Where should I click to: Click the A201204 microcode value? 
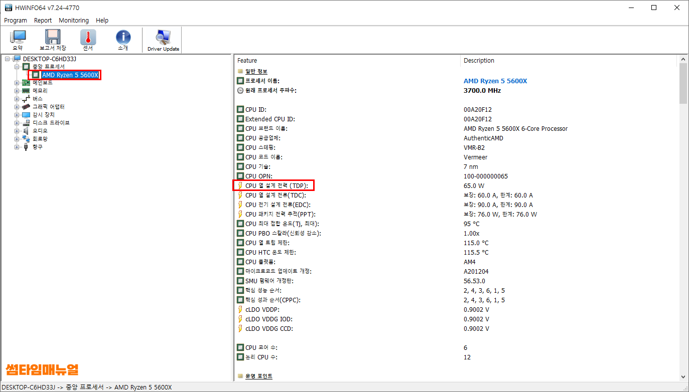(x=476, y=271)
